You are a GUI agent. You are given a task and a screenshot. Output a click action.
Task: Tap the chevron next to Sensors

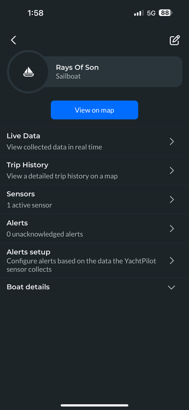[x=172, y=199]
